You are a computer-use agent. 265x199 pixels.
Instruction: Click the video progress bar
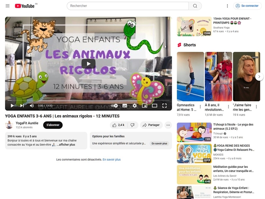coord(88,100)
